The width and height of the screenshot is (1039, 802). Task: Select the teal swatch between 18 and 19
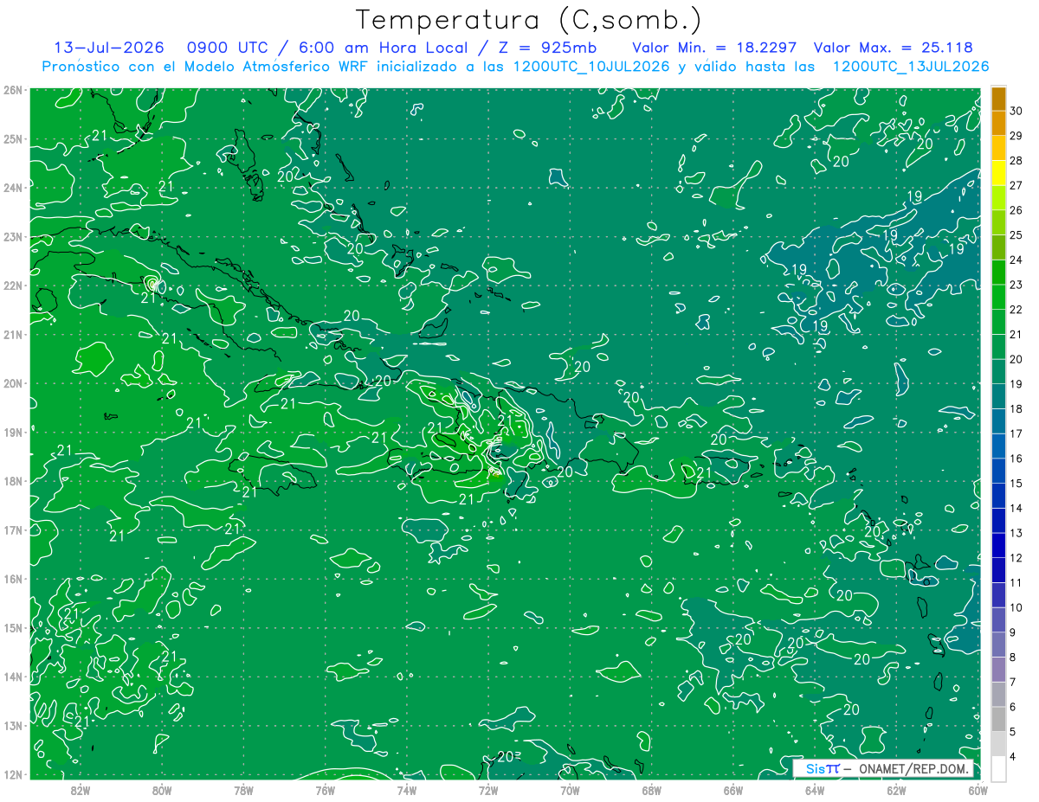[x=998, y=397]
